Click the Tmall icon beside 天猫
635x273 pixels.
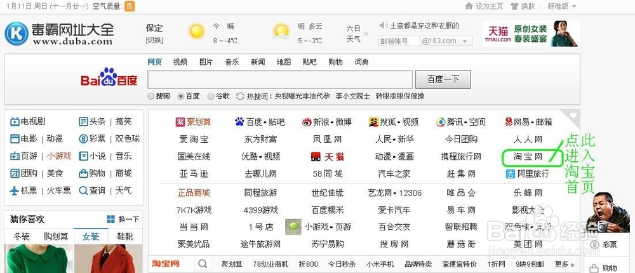coord(316,157)
